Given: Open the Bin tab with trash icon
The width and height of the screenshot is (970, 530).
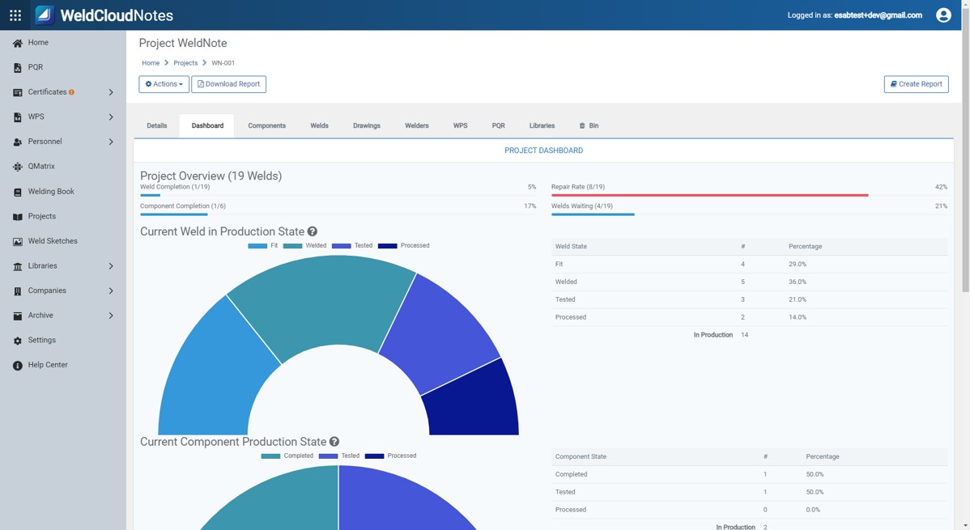Looking at the screenshot, I should tap(589, 126).
